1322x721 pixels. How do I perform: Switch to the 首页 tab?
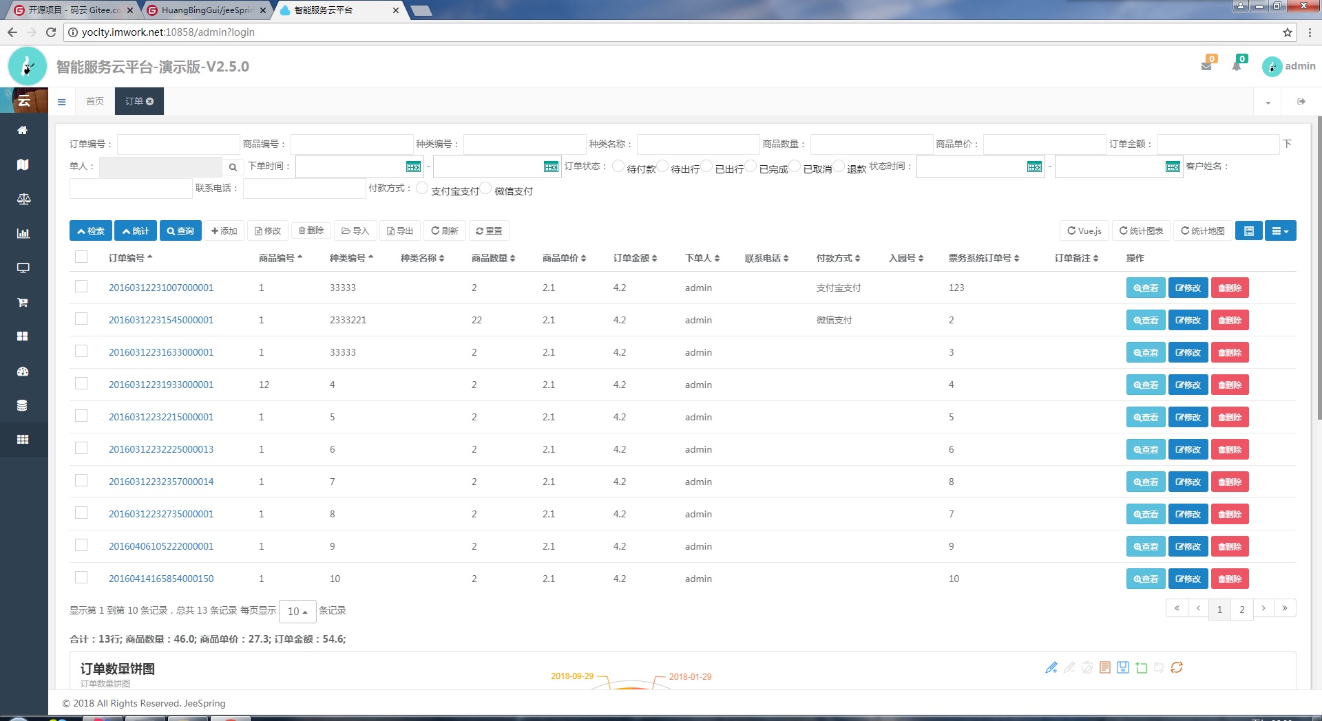[95, 102]
